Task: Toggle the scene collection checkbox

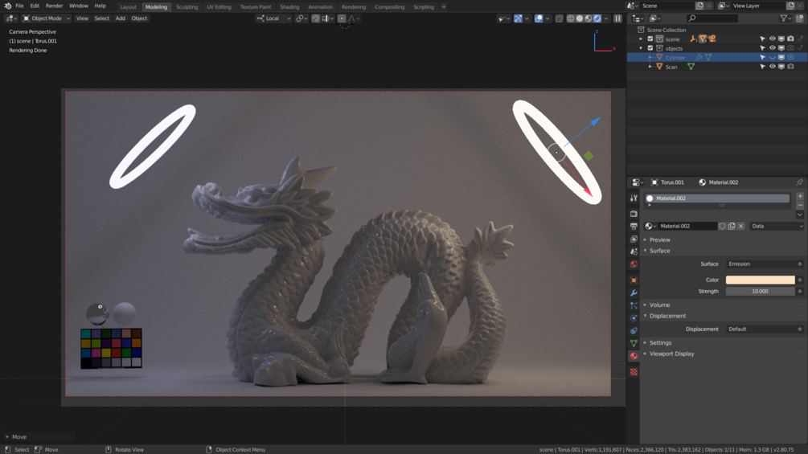Action: [x=650, y=39]
